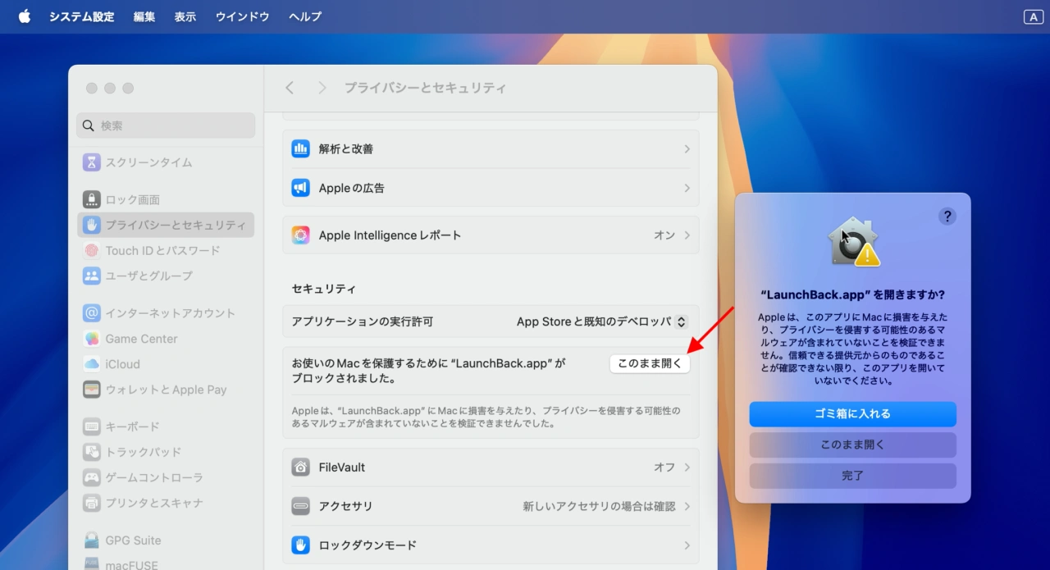The width and height of the screenshot is (1050, 570).
Task: Click the help question mark button
Action: 947,216
